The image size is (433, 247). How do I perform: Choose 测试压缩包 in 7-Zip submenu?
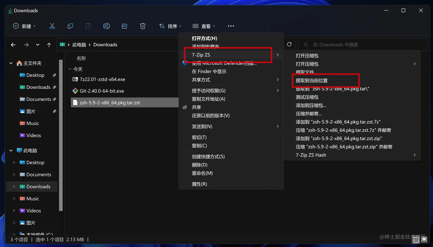pos(351,97)
